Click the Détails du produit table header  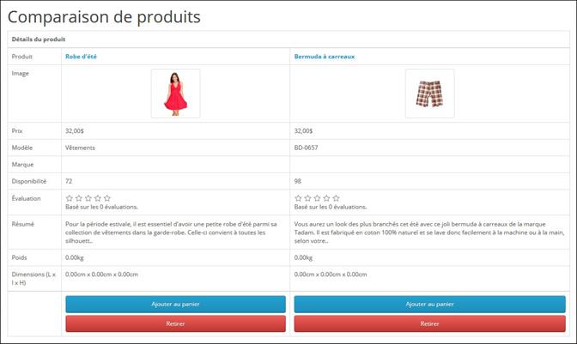click(x=39, y=39)
